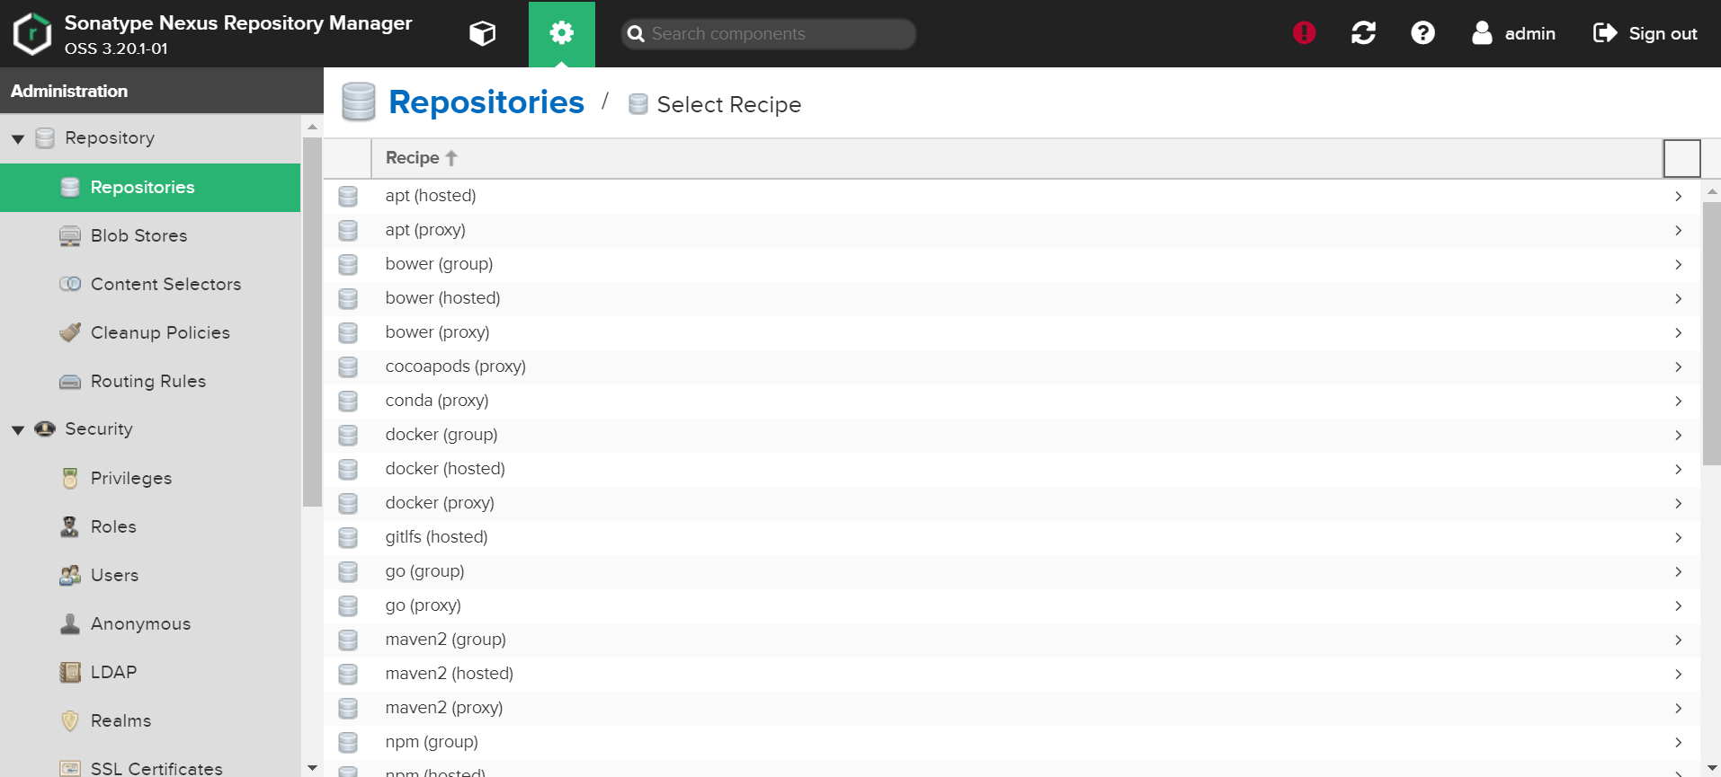Click Sign out
Screen dimensions: 1721x777
1645,33
